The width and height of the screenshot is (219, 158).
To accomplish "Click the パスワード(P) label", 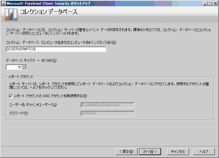I will click(19, 113).
